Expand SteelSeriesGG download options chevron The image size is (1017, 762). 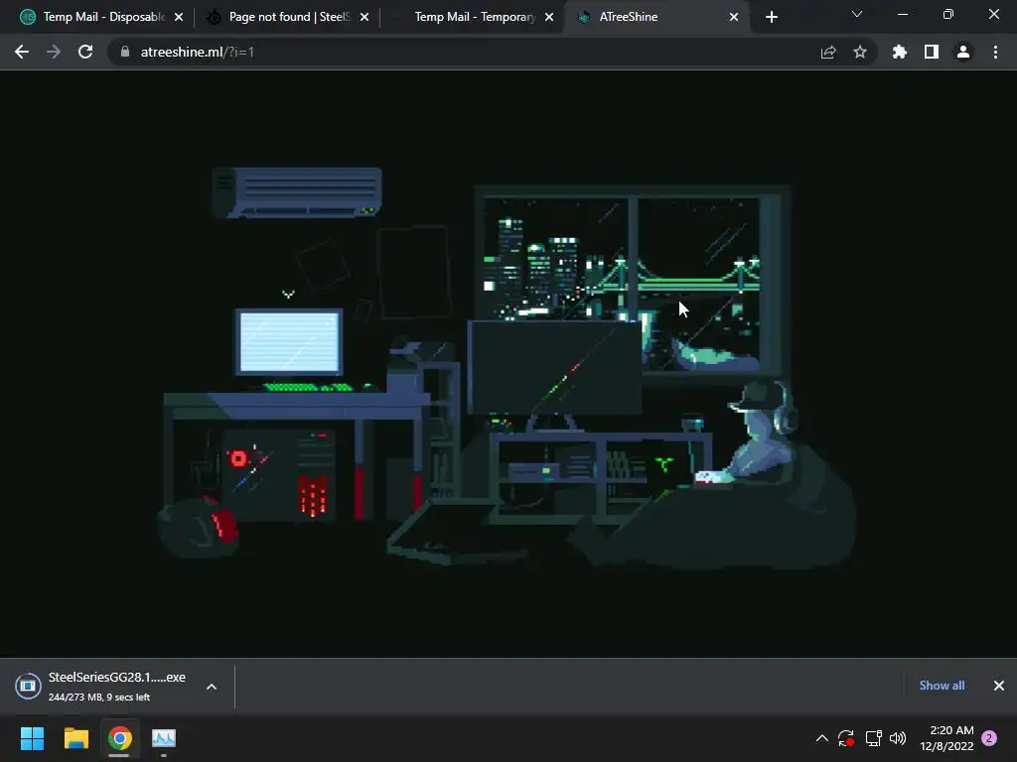click(212, 687)
